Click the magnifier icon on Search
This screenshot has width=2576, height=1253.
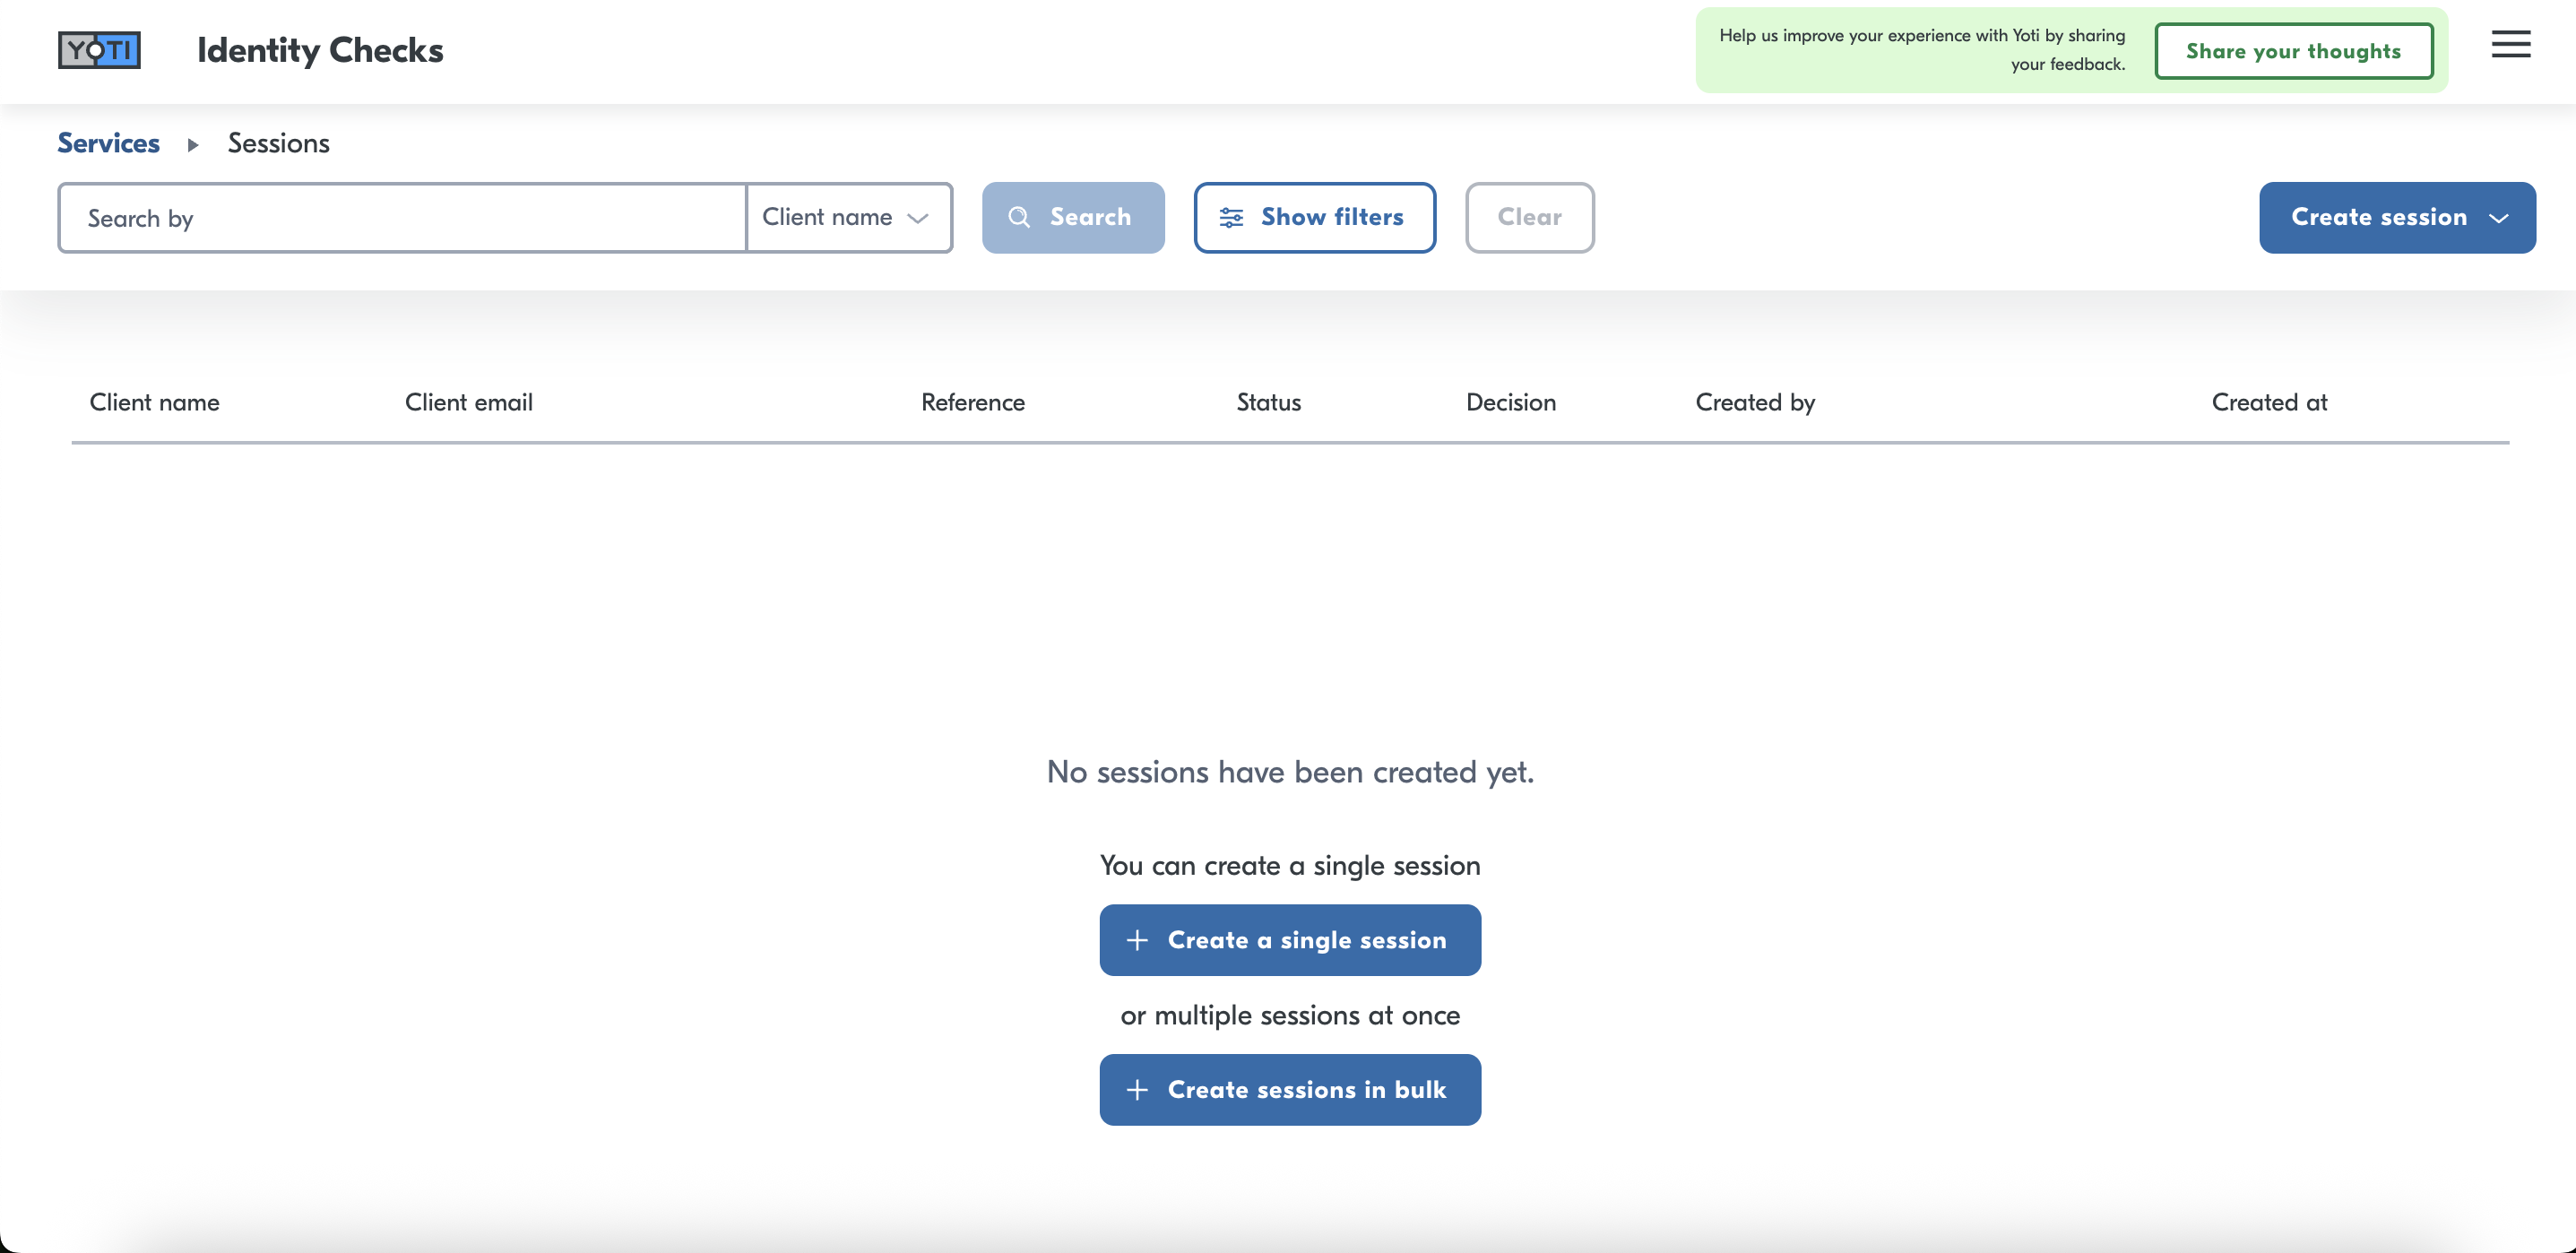1018,218
